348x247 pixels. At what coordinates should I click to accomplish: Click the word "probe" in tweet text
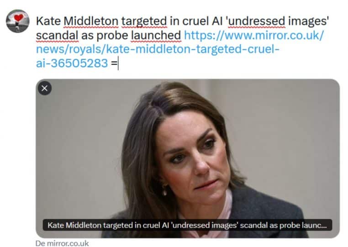[112, 36]
